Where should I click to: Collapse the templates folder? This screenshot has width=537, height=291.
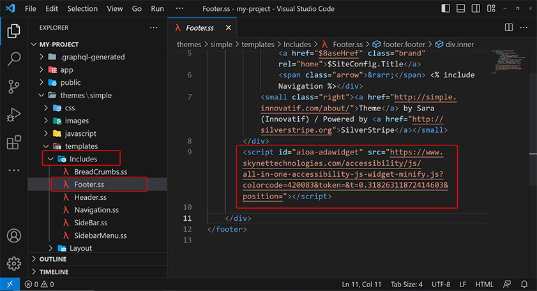coord(46,146)
